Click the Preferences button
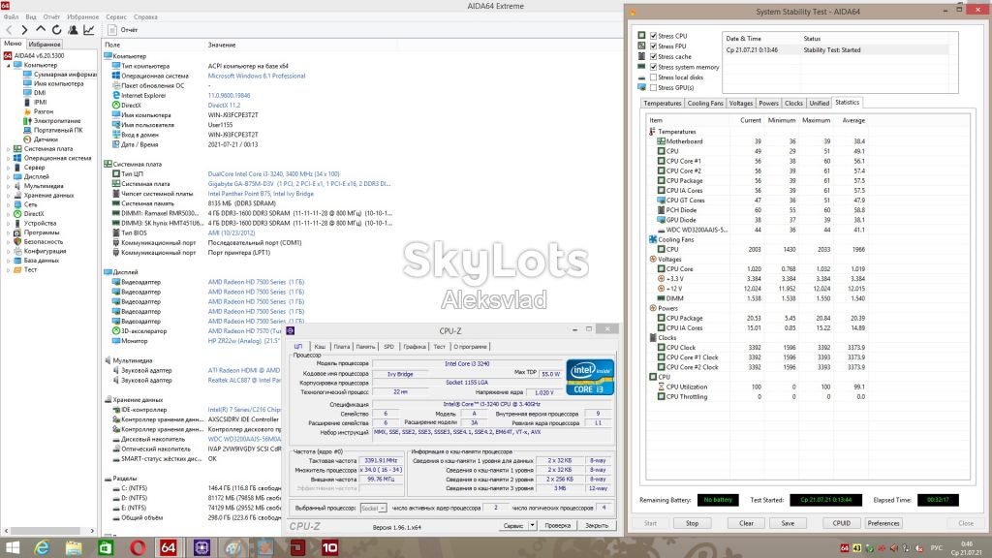The height and width of the screenshot is (558, 992). [x=883, y=523]
